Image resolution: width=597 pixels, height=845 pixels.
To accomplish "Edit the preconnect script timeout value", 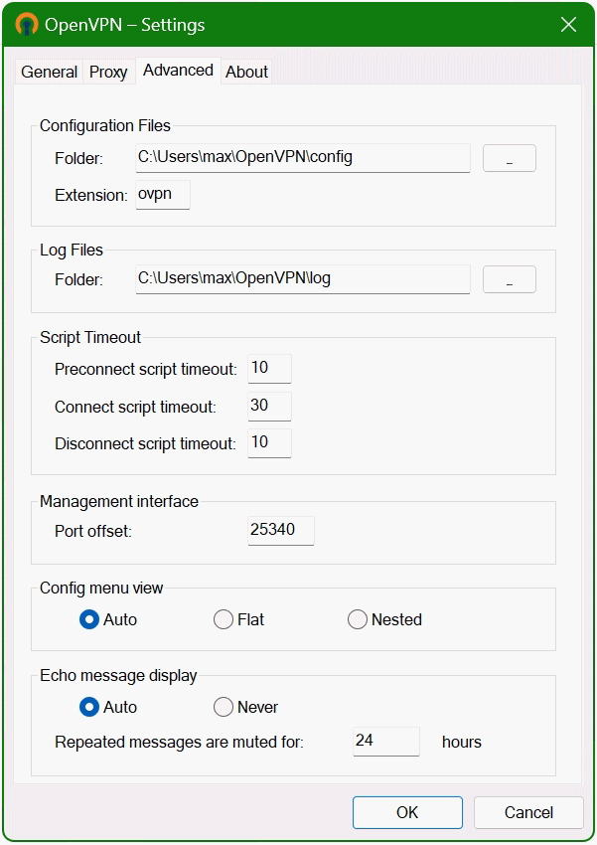I will tap(269, 367).
